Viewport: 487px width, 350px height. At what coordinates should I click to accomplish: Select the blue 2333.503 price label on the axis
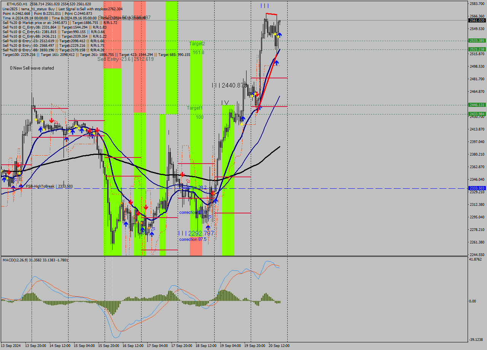pyautogui.click(x=477, y=188)
